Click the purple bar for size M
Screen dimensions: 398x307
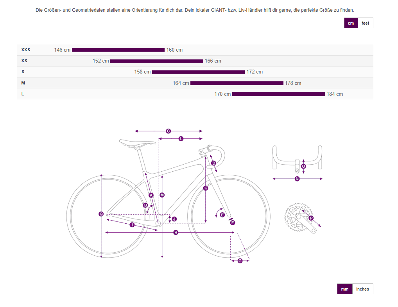237,83
